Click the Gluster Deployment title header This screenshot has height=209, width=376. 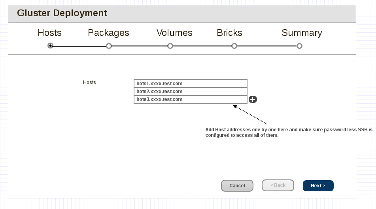click(x=62, y=13)
